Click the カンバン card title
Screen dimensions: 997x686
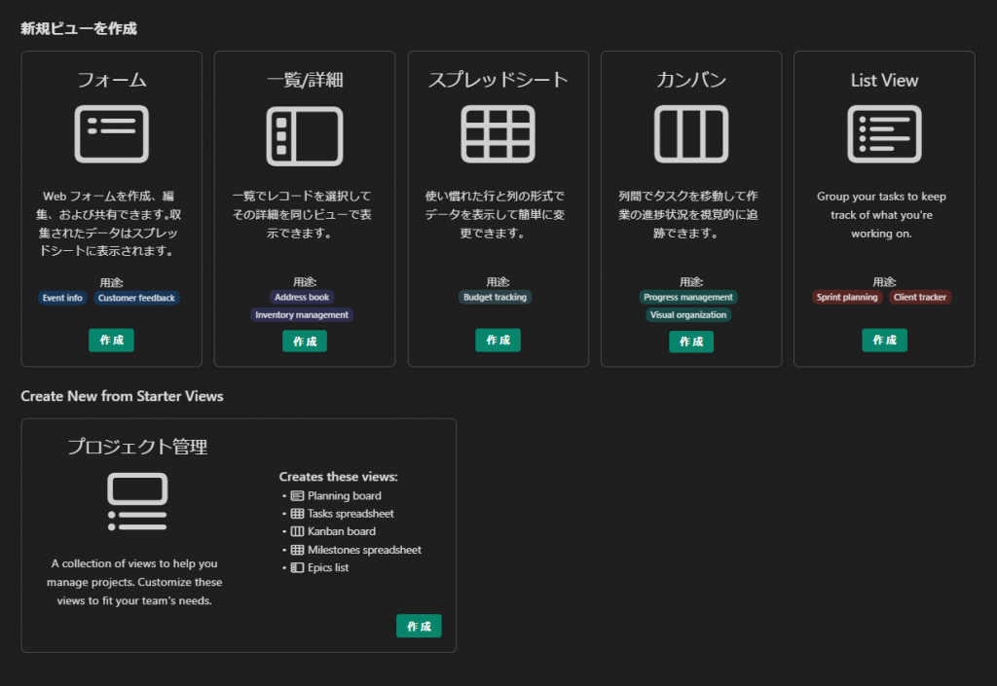point(691,80)
